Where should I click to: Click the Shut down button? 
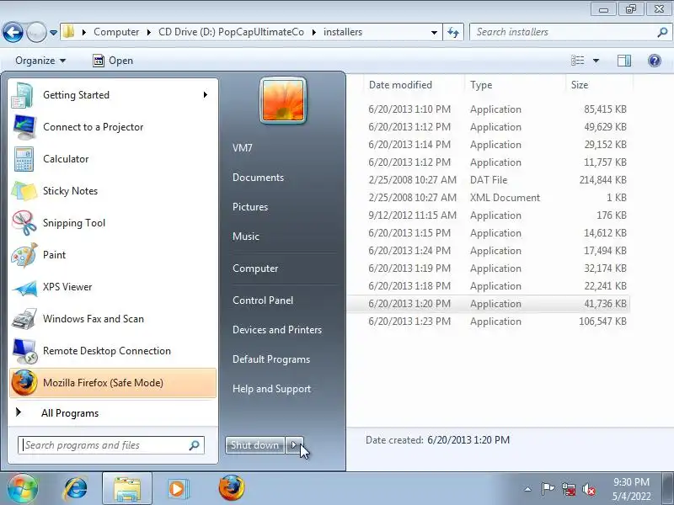(x=255, y=445)
